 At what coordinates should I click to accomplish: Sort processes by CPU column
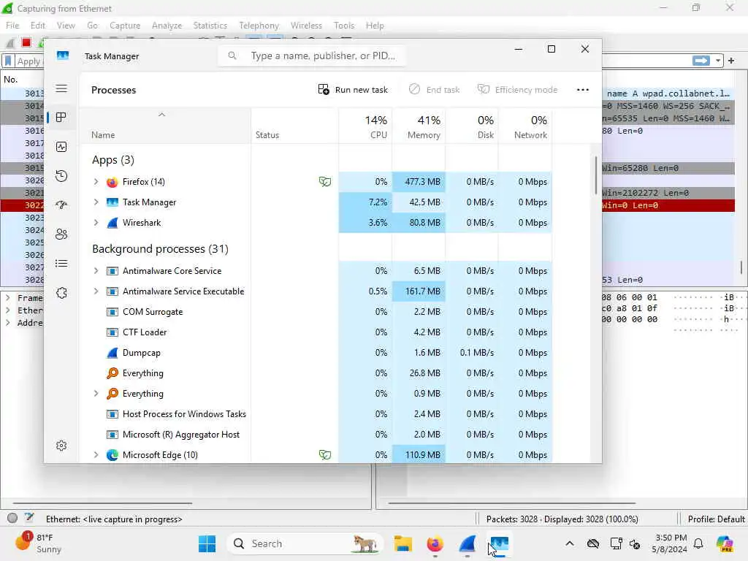[x=365, y=126]
